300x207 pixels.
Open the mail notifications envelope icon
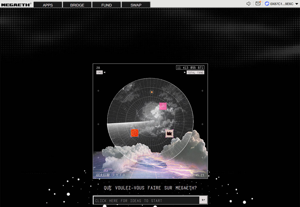(x=258, y=4)
